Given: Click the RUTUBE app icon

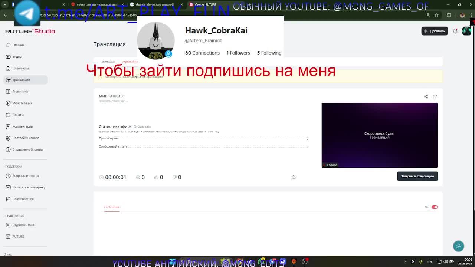Looking at the screenshot, I should tap(8, 237).
